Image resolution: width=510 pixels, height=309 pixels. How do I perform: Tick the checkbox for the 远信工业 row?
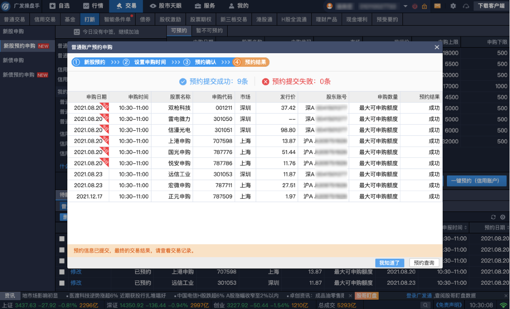point(62,283)
